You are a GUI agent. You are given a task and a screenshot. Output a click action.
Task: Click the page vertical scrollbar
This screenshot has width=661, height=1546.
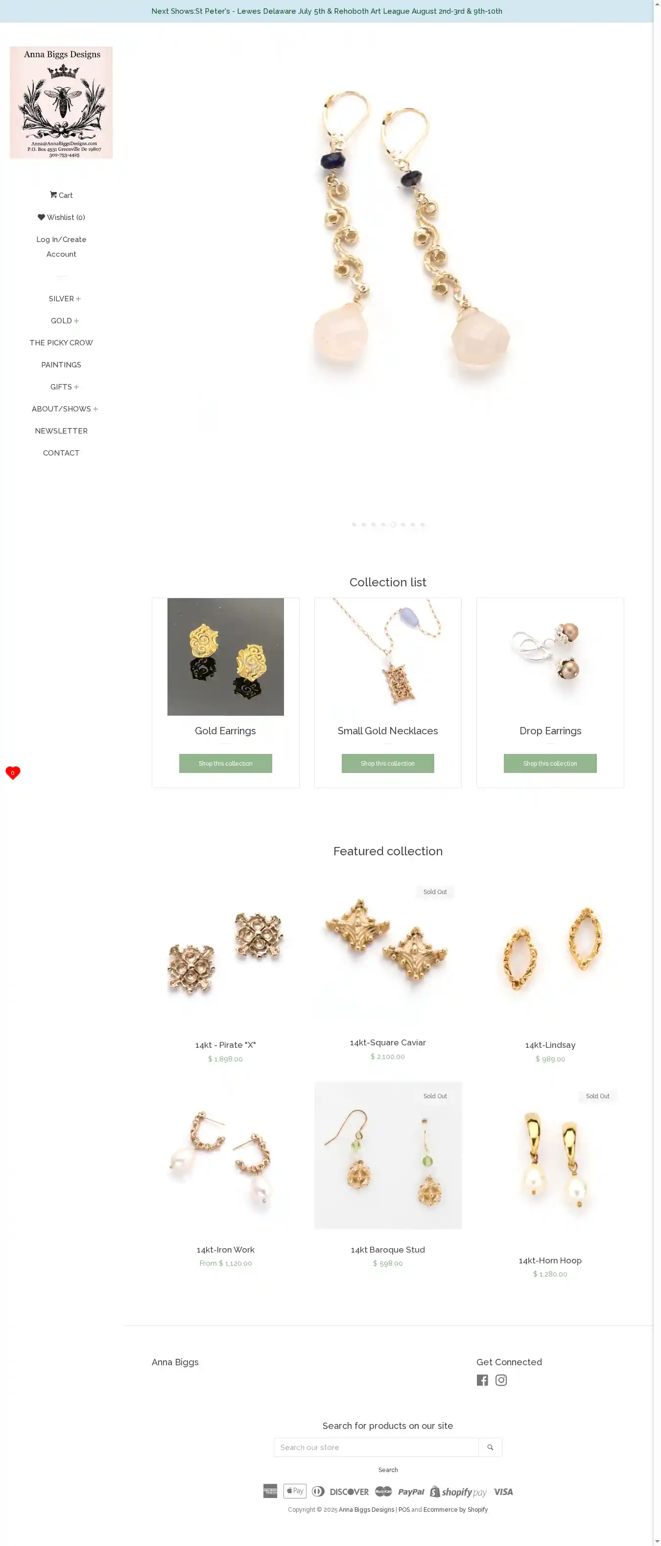tap(657, 773)
